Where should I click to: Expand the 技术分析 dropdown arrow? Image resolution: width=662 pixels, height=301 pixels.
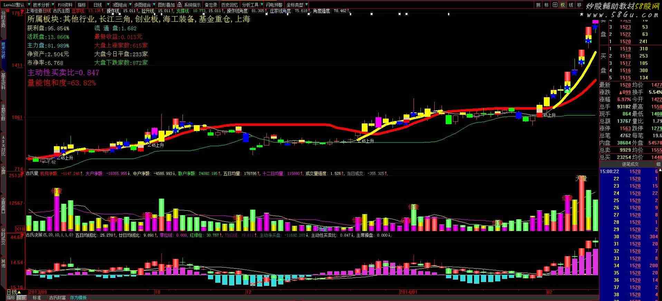[52, 5]
